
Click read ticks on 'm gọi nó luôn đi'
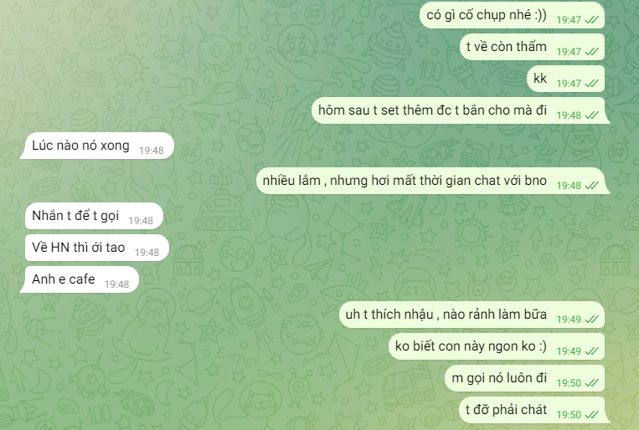591,383
